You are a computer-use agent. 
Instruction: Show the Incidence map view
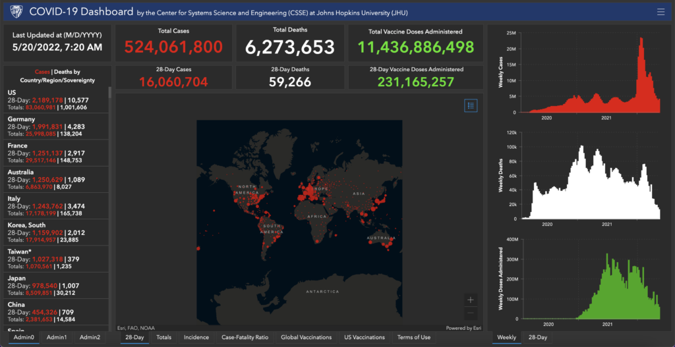[x=196, y=337]
